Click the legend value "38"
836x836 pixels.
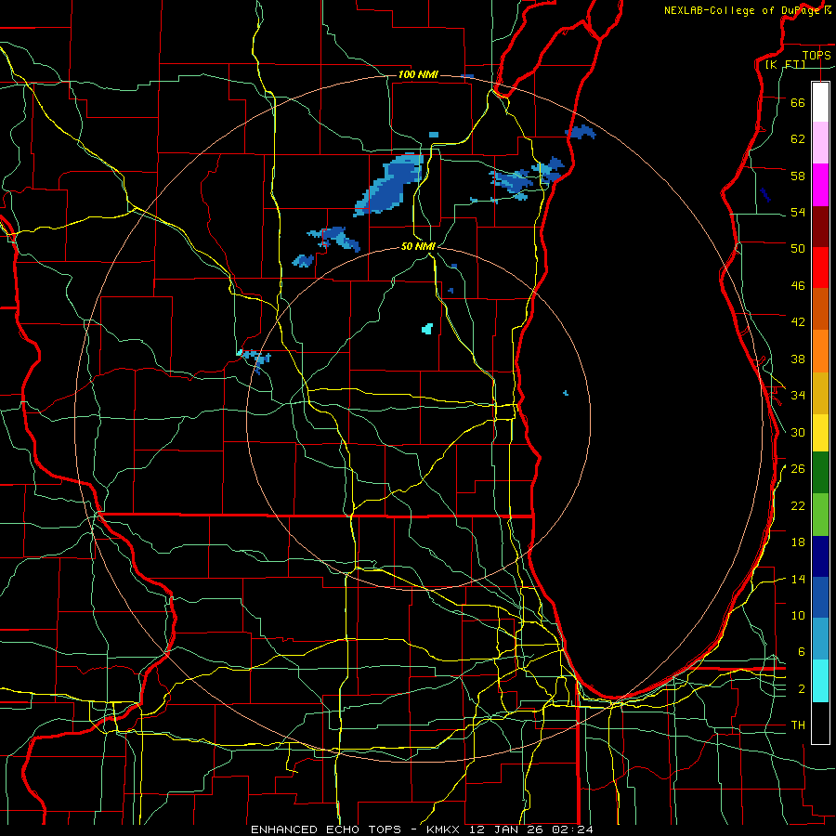pos(798,359)
